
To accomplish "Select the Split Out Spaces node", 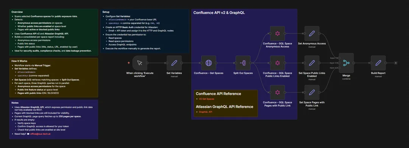I will 243,63.
